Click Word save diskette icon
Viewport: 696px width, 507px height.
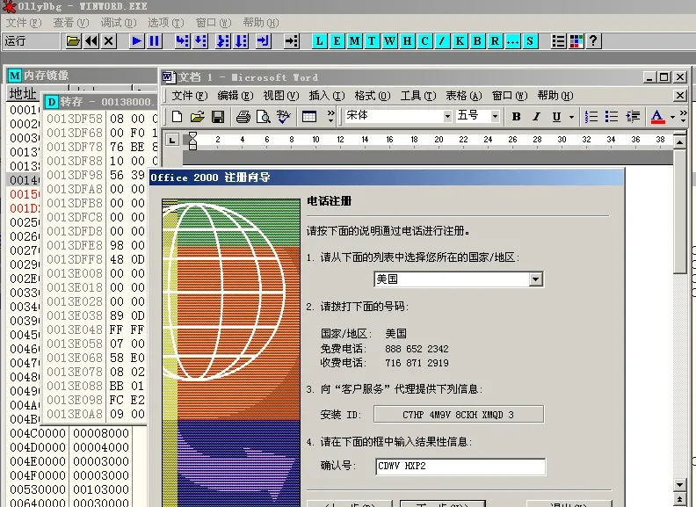[x=218, y=117]
